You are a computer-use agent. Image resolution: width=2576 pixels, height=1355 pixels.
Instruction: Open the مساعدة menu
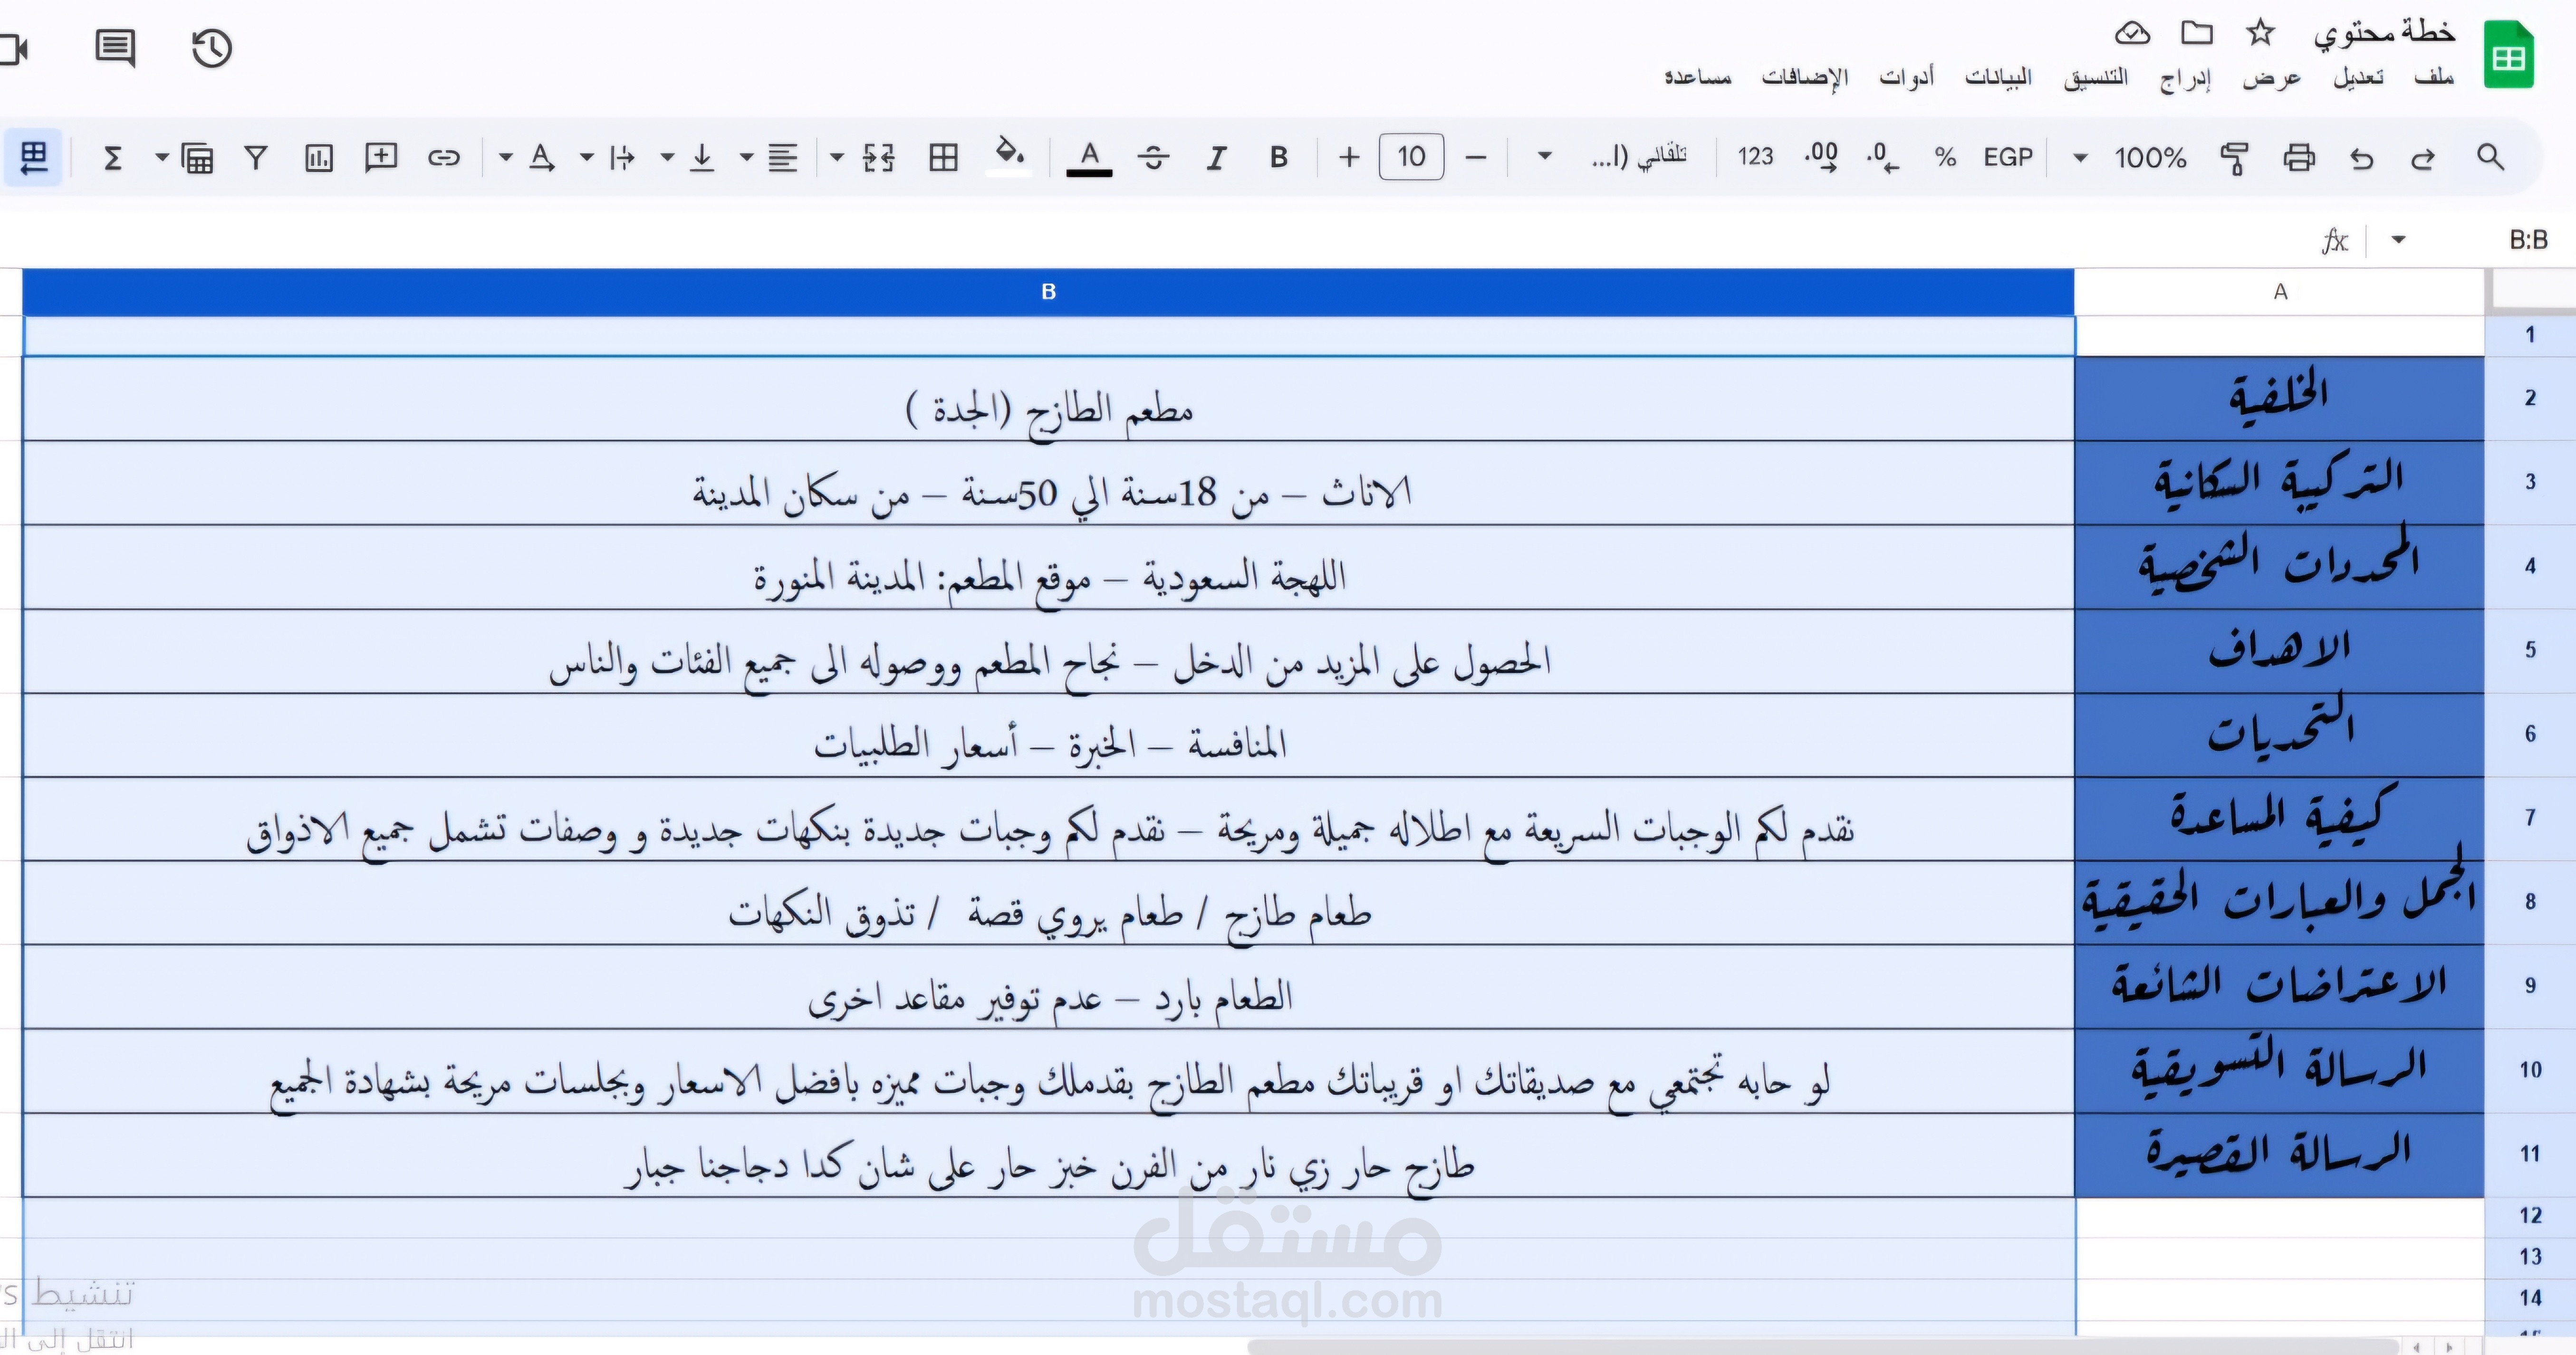[1697, 77]
